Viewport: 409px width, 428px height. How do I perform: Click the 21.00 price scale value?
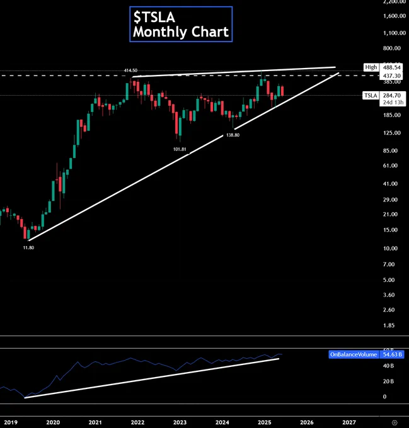[x=390, y=214]
